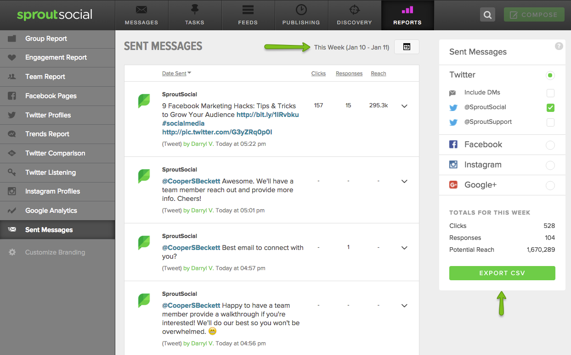The height and width of the screenshot is (355, 571).
Task: Open the pic.twitter.com/G3yZRq0p0I link
Action: (x=217, y=132)
